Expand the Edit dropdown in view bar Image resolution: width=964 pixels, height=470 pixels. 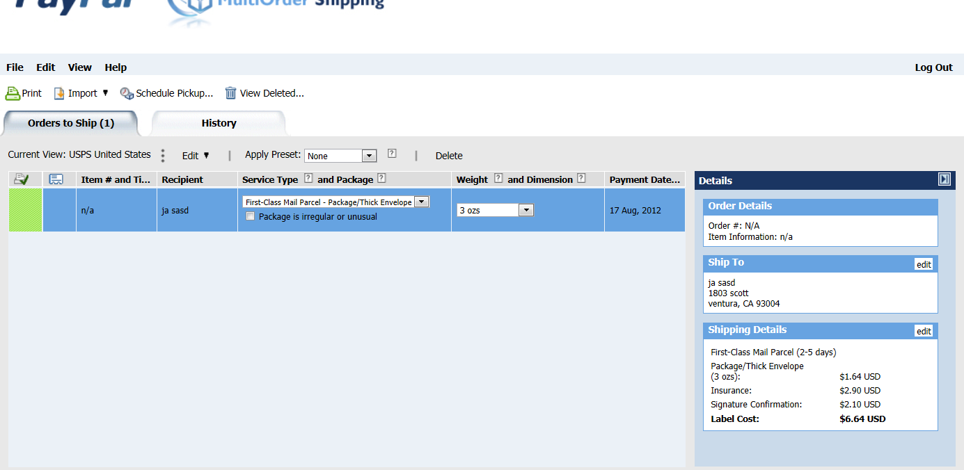click(x=196, y=156)
